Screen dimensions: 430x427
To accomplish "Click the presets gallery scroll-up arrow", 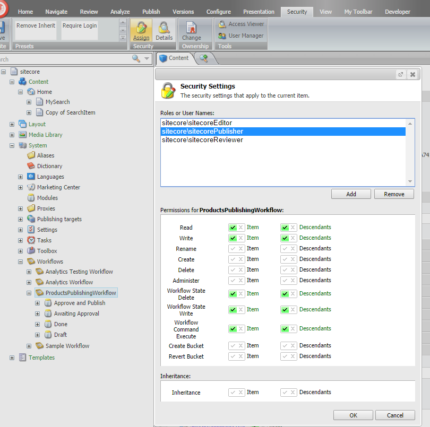I will click(x=123, y=22).
